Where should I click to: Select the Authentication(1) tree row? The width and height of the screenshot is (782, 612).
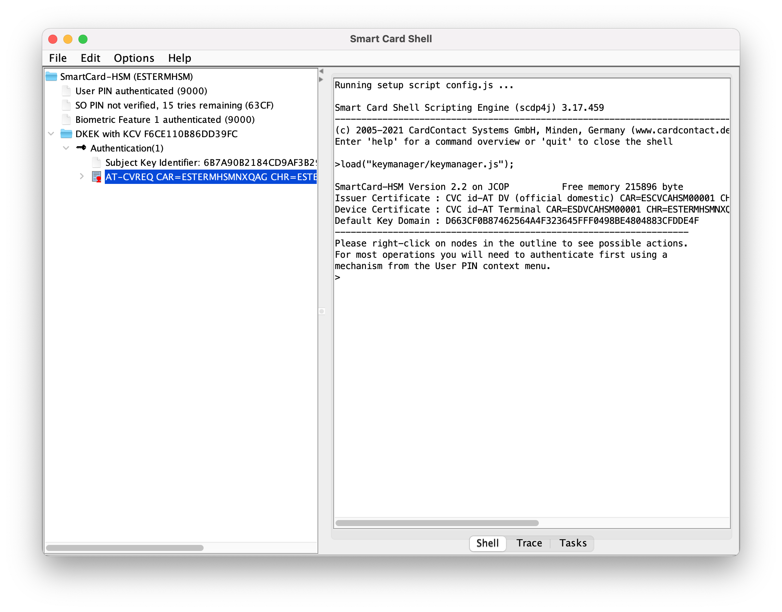pos(127,148)
